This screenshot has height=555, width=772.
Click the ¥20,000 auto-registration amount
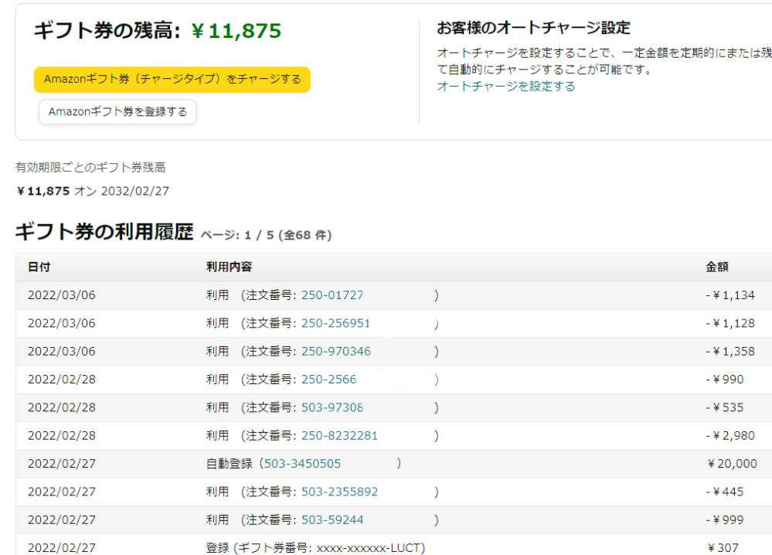732,464
